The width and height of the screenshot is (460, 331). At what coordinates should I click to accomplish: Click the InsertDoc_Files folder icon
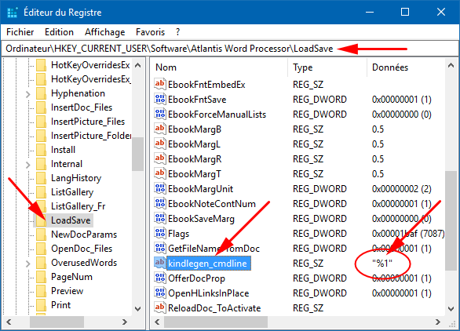tap(41, 107)
